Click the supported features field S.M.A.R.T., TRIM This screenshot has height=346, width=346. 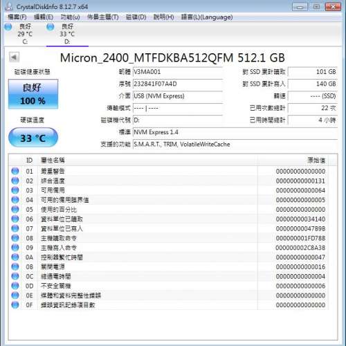click(235, 145)
